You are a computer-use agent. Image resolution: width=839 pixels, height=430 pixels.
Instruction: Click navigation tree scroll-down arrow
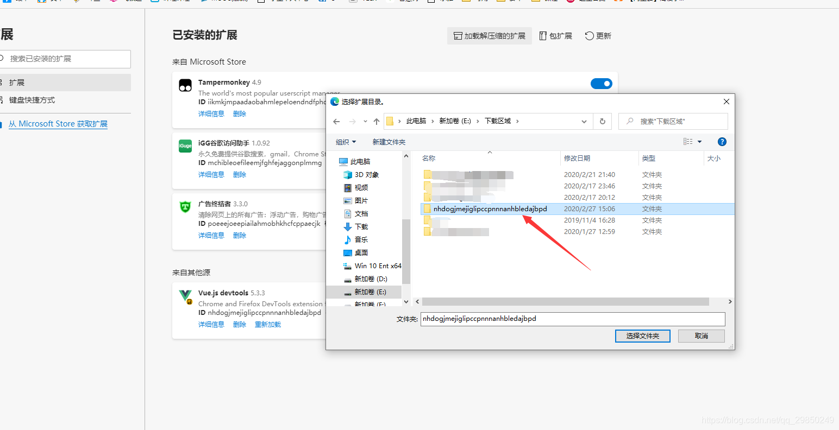pyautogui.click(x=406, y=302)
